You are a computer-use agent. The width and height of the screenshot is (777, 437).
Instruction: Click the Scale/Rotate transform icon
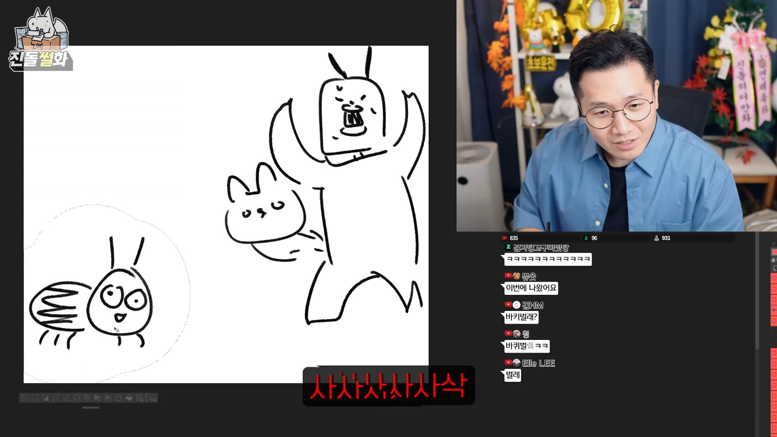[118, 398]
